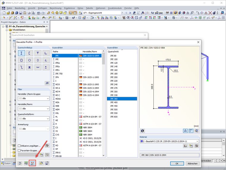Image resolution: width=226 pixels, height=170 pixels.
Task: Select the T-profile cross-section type
Action: tap(38, 53)
